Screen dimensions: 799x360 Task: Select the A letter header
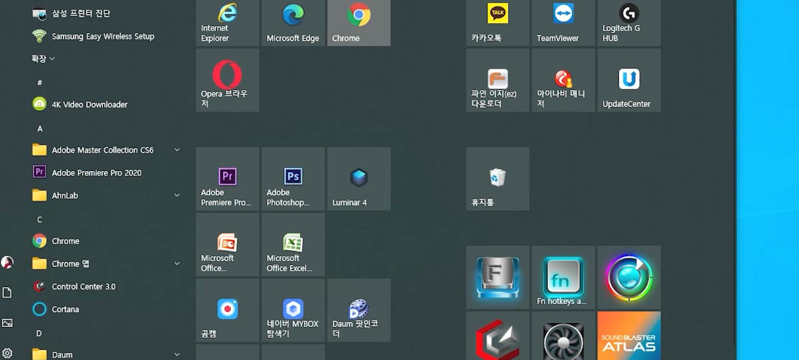40,129
